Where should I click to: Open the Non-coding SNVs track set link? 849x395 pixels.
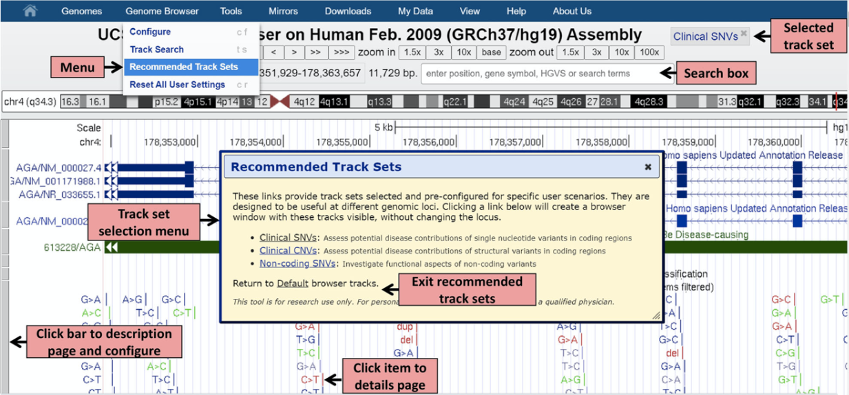[x=297, y=263]
